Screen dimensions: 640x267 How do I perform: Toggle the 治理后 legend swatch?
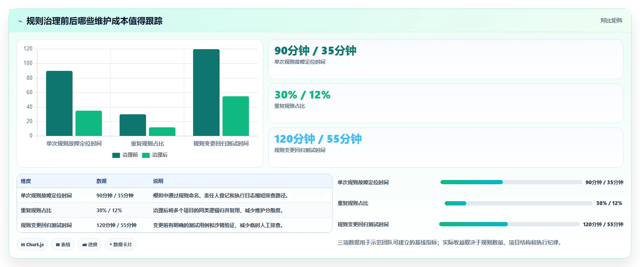pos(146,155)
